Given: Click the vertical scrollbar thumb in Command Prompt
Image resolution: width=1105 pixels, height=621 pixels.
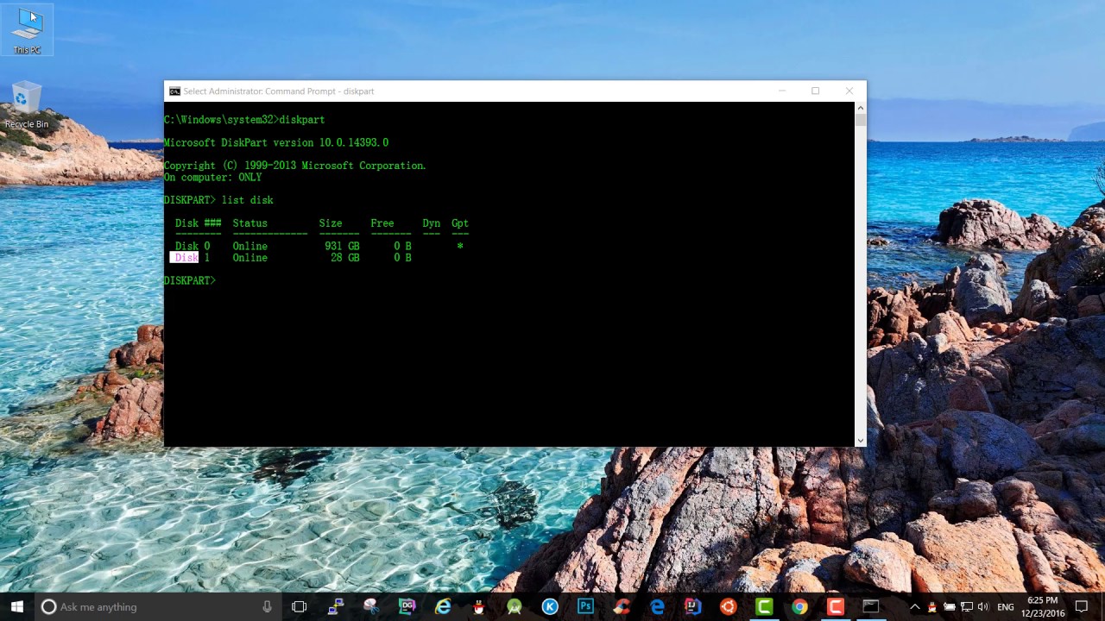Looking at the screenshot, I should pos(860,120).
